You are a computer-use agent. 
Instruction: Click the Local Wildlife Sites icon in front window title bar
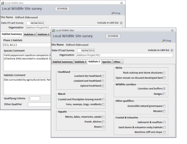coord(53,30)
